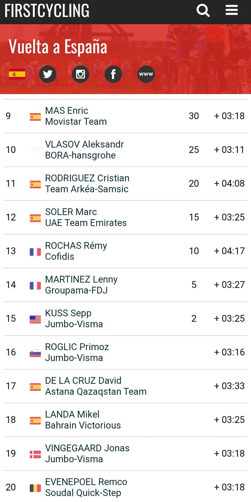Open rider MARTINEZ Lenny

pyautogui.click(x=81, y=279)
